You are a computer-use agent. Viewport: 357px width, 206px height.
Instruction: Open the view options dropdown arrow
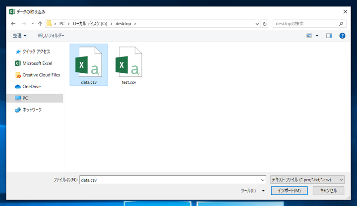click(317, 36)
